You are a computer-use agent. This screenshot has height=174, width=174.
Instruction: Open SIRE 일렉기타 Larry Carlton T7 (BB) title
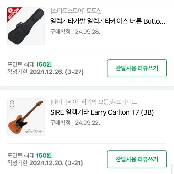point(102,112)
